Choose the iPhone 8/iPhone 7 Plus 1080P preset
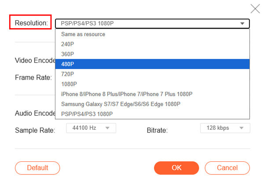Viewport: 264px width, 186px height. [x=127, y=94]
